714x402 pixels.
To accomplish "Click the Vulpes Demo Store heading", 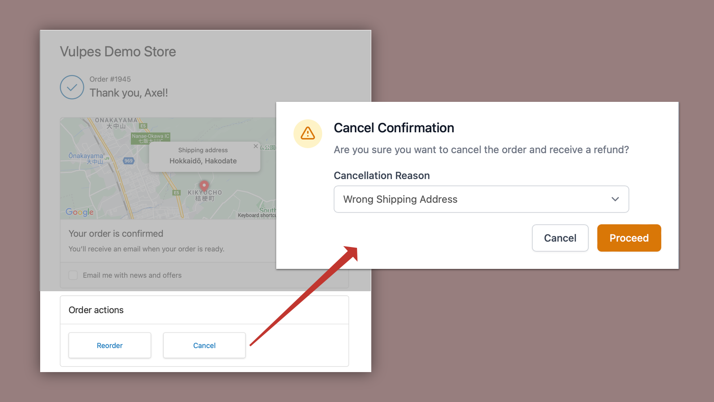I will (118, 52).
